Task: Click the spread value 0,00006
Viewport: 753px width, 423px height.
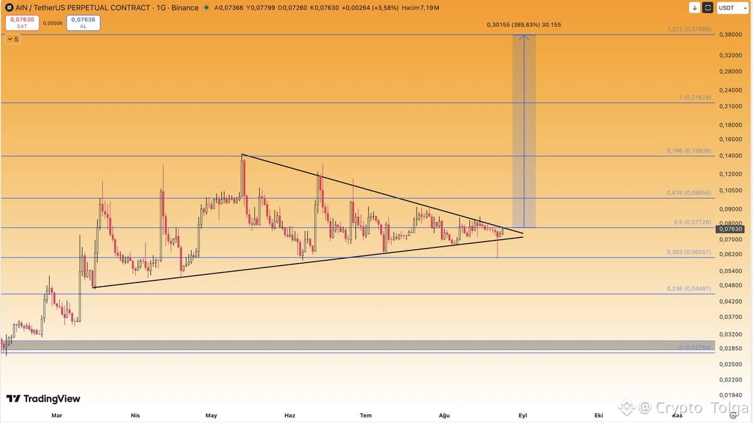Action: pos(53,23)
